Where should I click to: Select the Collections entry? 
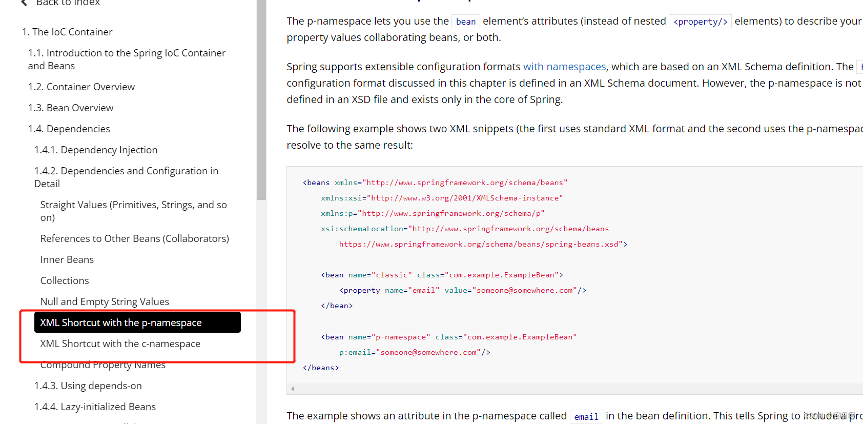tap(65, 280)
